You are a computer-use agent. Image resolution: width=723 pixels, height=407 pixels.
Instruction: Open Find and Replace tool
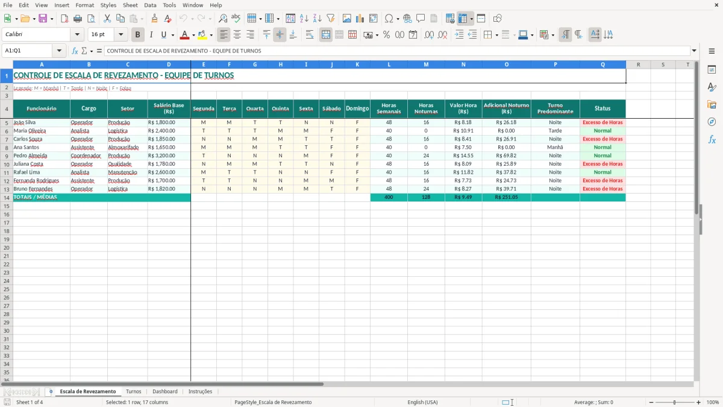click(x=223, y=19)
